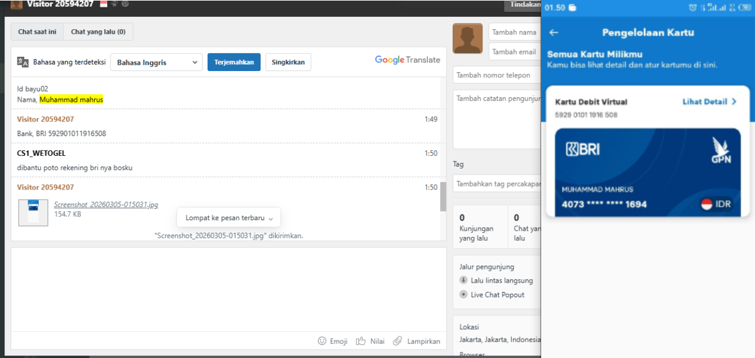Click the 1:49 message timestamp
The width and height of the screenshot is (755, 358).
tap(431, 119)
